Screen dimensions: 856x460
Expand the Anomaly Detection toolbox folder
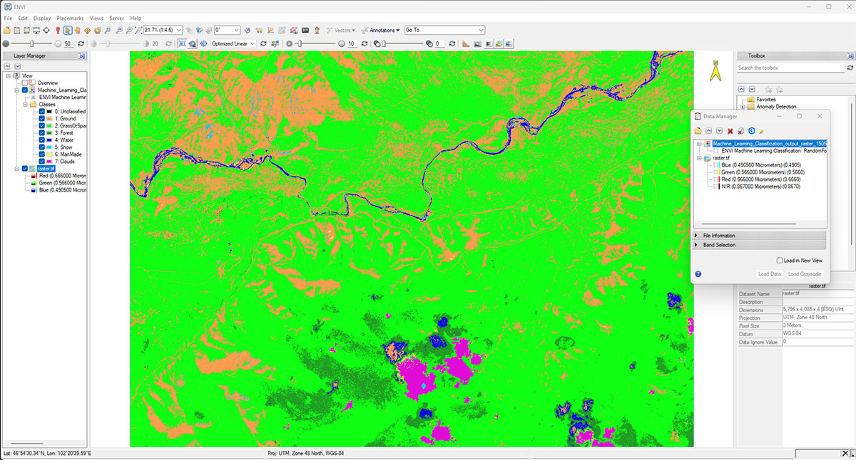point(743,108)
